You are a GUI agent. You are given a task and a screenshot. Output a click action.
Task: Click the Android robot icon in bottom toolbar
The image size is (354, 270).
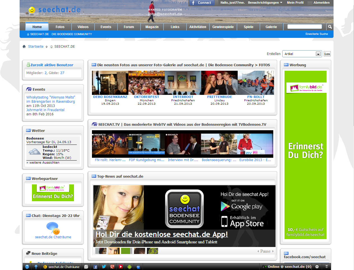click(129, 267)
